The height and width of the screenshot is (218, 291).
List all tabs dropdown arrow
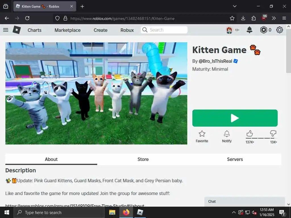(x=234, y=6)
